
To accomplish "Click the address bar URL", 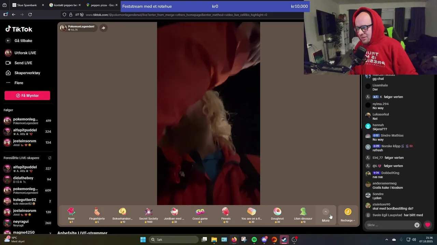I will (x=176, y=15).
